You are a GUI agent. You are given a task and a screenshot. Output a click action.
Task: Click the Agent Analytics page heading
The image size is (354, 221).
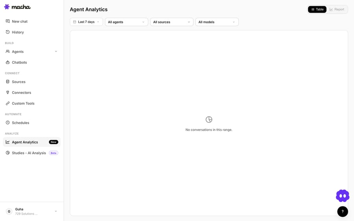pos(88,9)
